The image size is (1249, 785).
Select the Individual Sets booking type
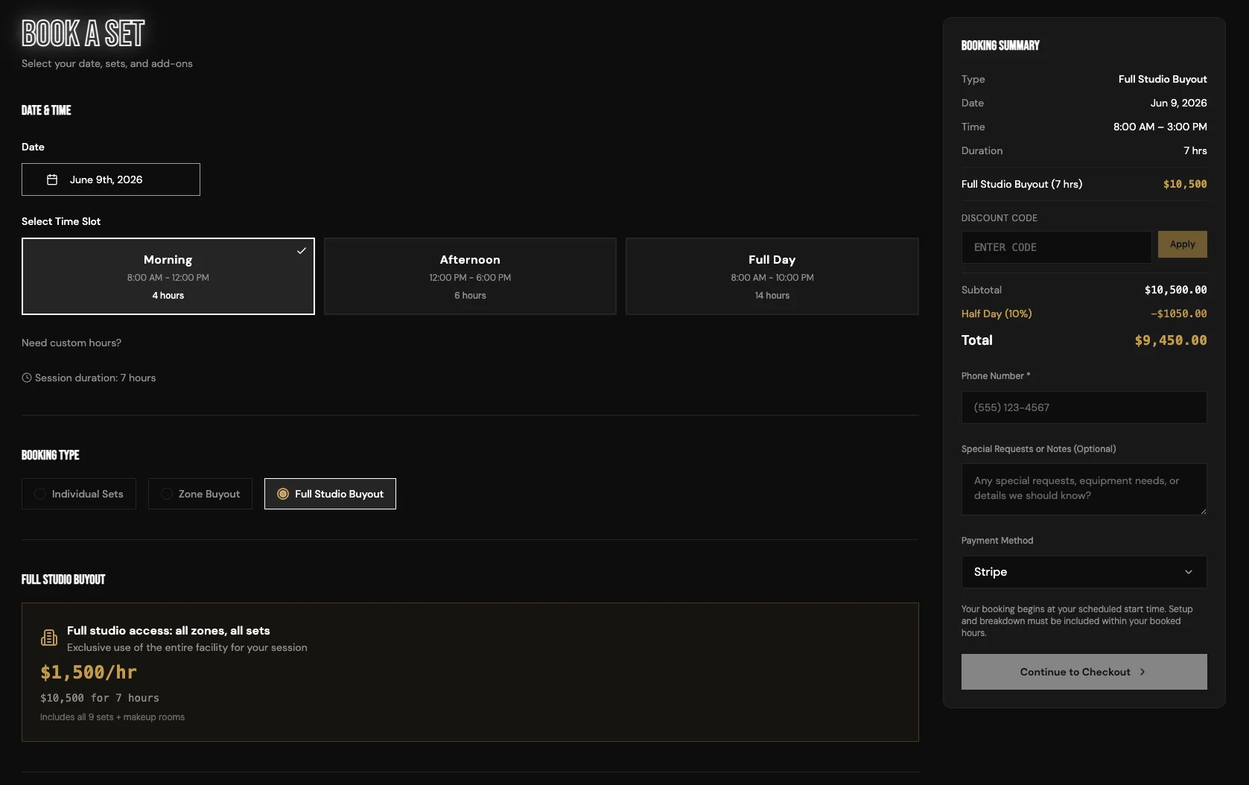pyautogui.click(x=79, y=494)
